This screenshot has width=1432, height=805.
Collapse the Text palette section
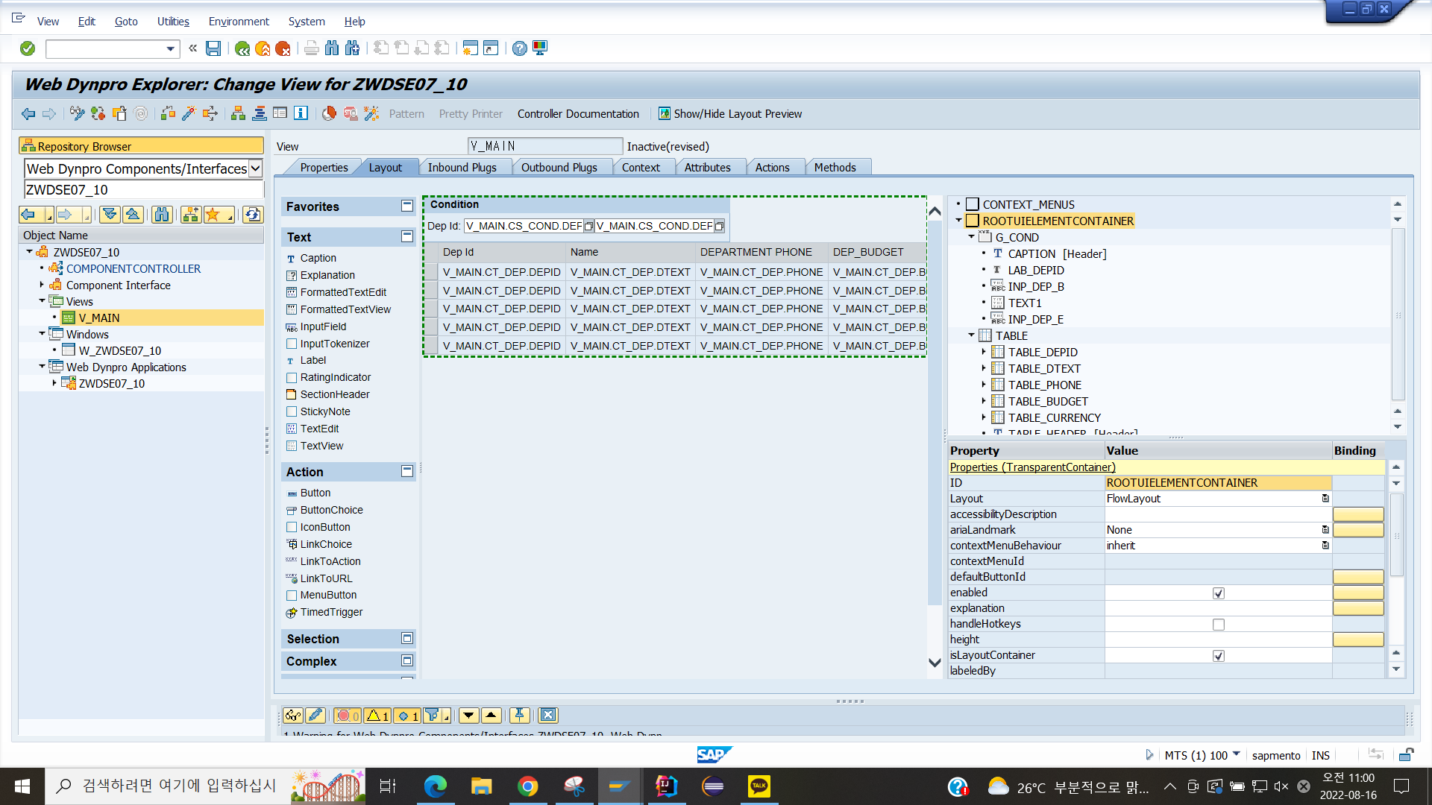(x=407, y=236)
